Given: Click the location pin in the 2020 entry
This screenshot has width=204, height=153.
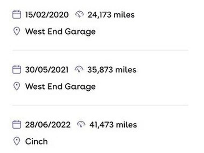Looking at the screenshot, I should (x=17, y=31).
